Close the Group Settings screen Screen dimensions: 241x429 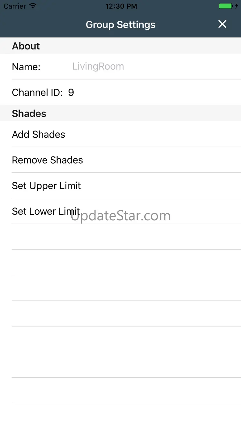(x=222, y=24)
